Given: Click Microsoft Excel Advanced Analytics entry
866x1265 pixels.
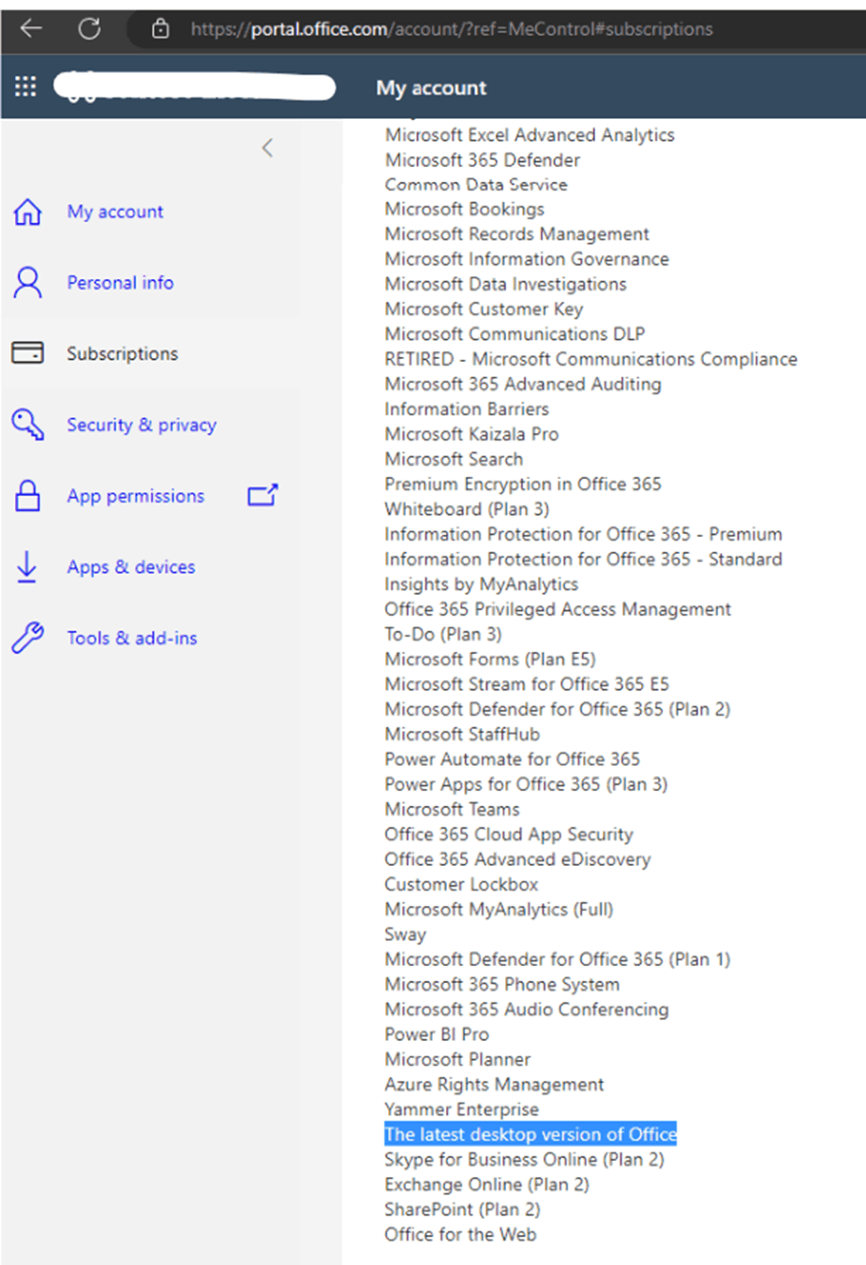Looking at the screenshot, I should pos(530,135).
